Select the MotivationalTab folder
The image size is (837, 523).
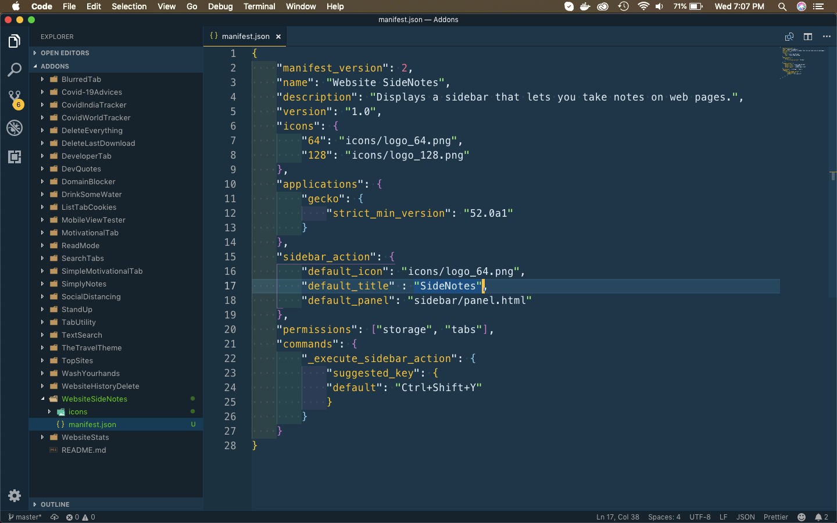116,233
